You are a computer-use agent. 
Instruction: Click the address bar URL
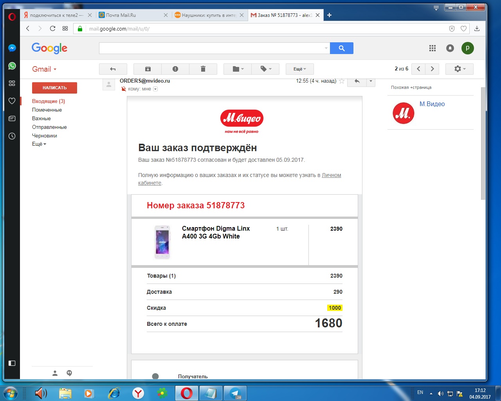click(x=119, y=29)
